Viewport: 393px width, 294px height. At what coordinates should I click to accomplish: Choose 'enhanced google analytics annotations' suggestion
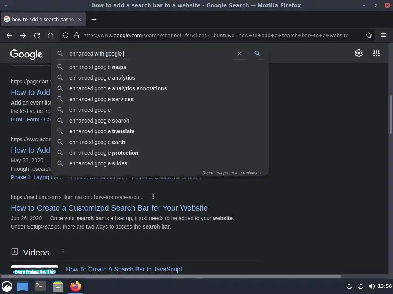[160, 88]
